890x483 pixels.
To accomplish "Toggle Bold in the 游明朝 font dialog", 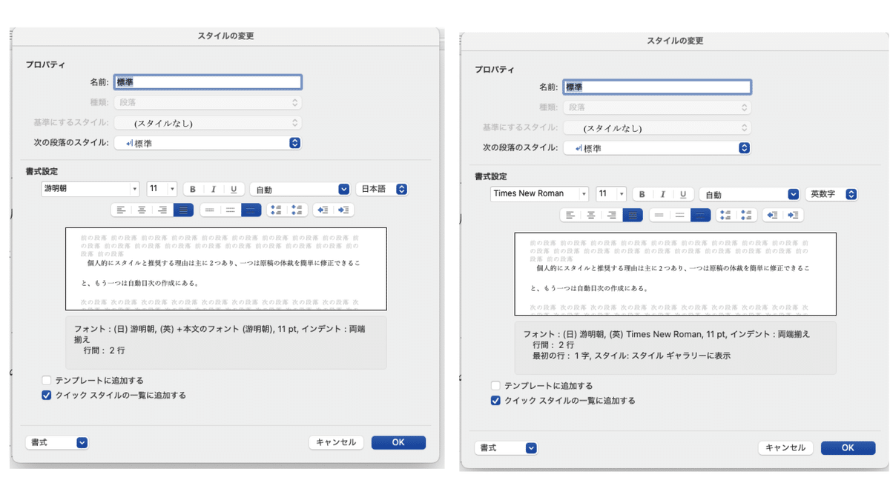I will coord(193,189).
